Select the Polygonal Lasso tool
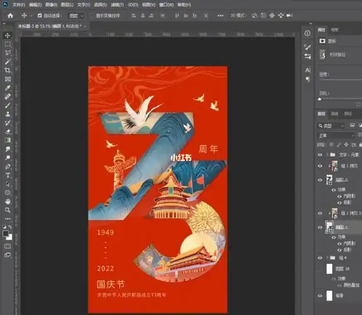 8,53
